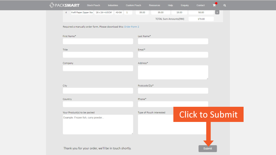Image resolution: width=276 pixels, height=155 pixels.
Task: Select Help in navigation bar
Action: (x=170, y=6)
